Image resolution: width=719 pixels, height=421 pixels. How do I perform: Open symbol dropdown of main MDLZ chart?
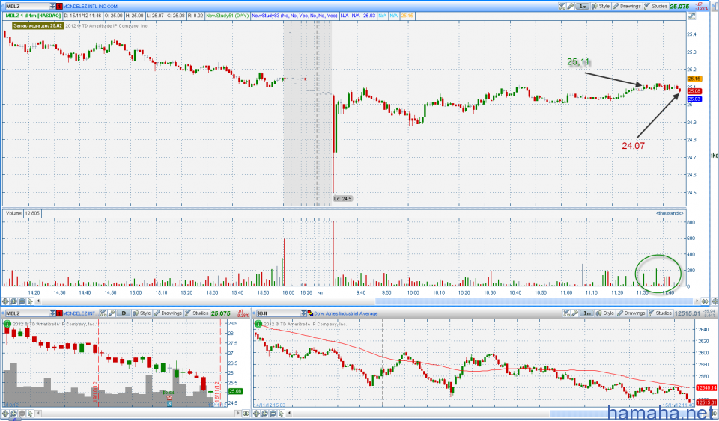52,7
